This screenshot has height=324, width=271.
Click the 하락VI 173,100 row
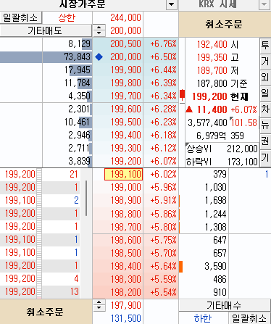[x=222, y=161]
